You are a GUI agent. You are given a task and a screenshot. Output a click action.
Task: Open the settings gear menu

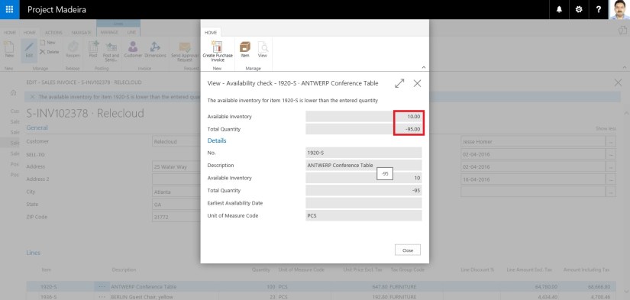click(579, 10)
